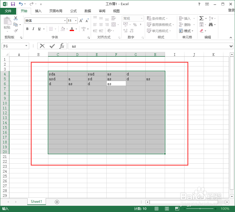Click the Cut scissors icon

click(x=16, y=18)
